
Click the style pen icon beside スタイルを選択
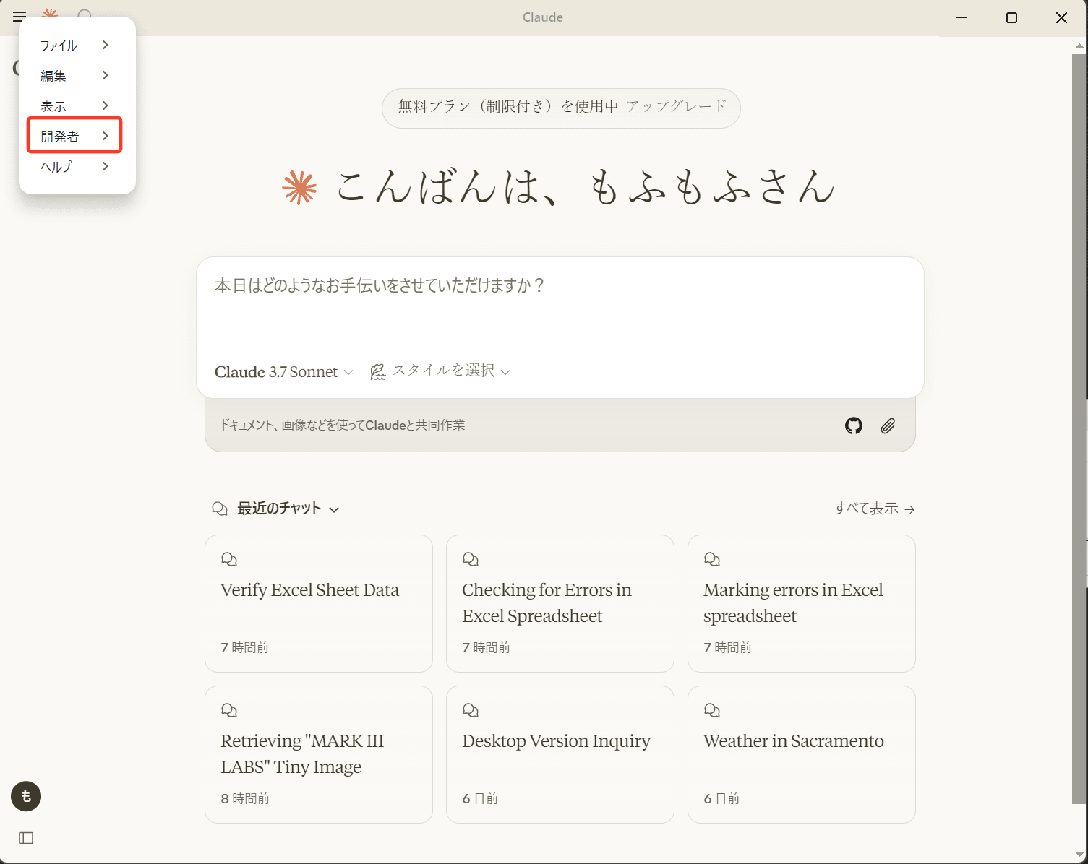pyautogui.click(x=377, y=371)
